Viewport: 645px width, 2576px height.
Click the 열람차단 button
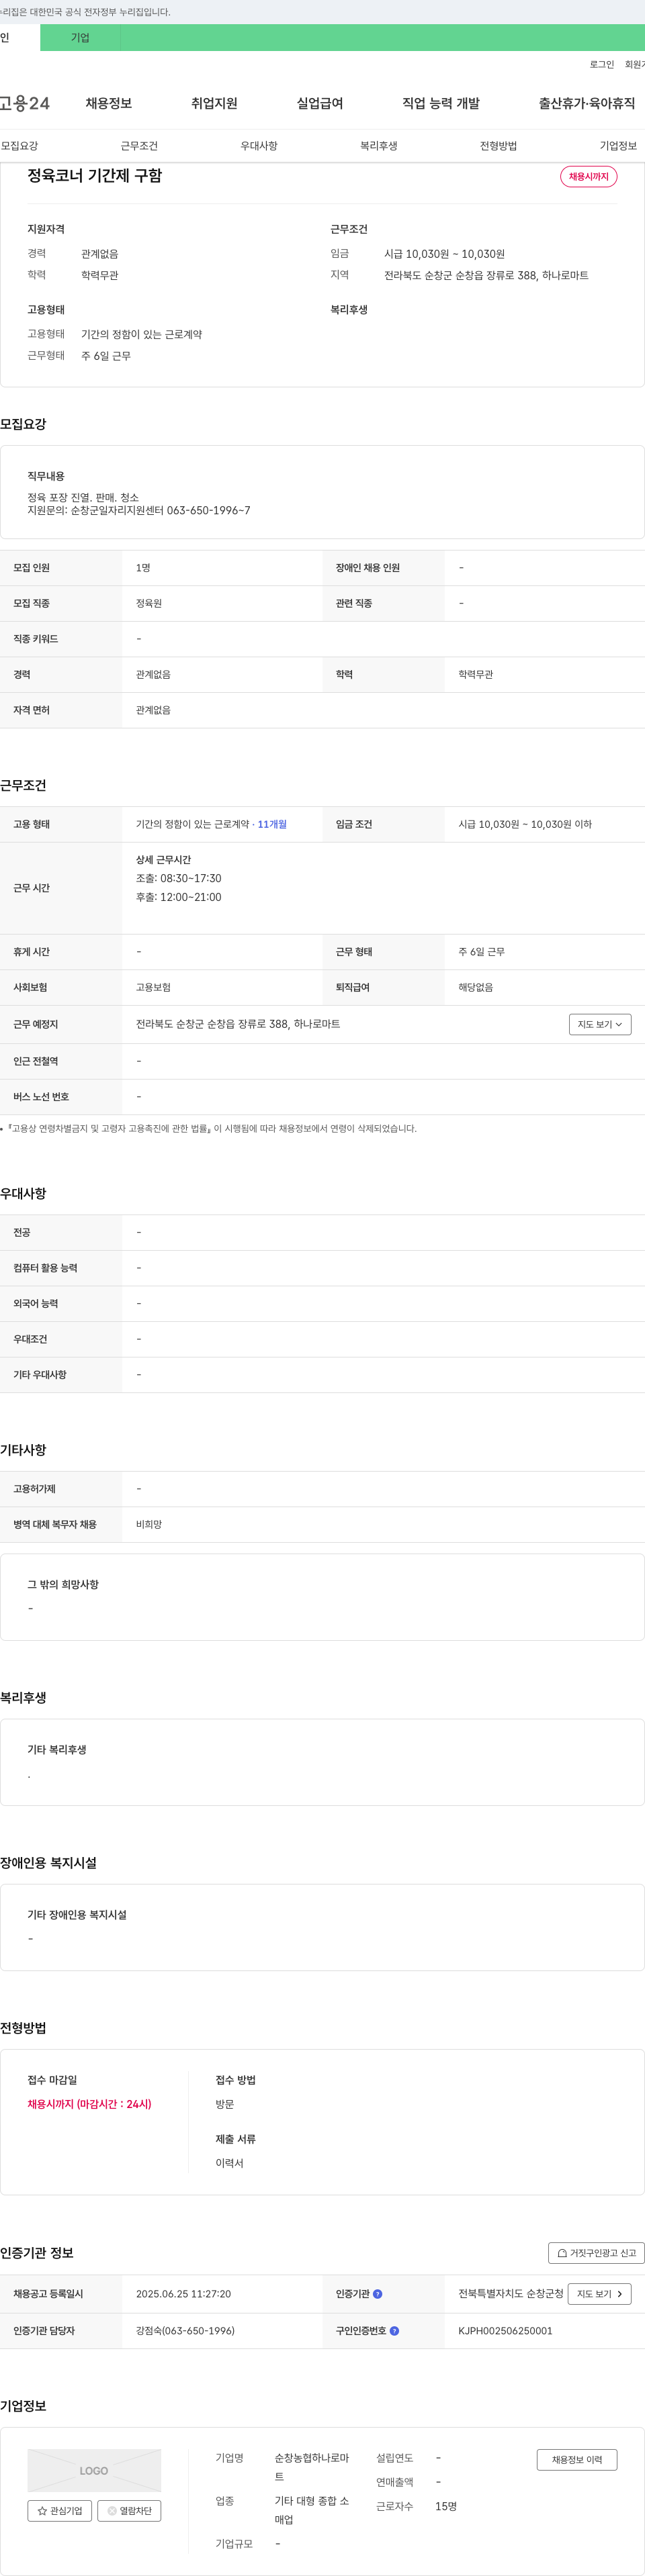pos(129,2510)
